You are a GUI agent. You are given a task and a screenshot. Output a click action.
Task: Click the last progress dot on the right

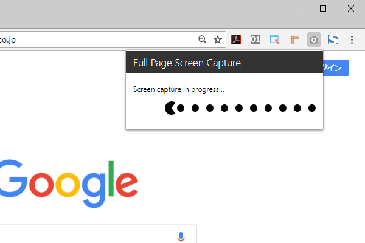click(x=312, y=108)
